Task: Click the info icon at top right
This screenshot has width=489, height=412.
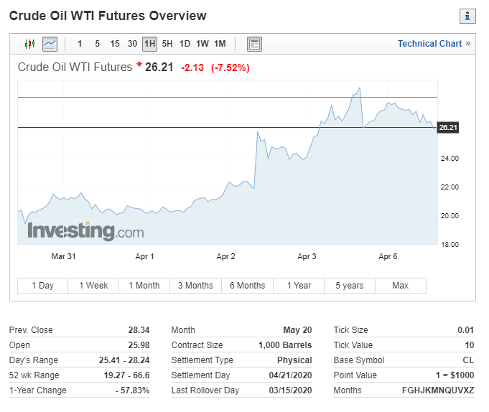Action: tap(467, 16)
